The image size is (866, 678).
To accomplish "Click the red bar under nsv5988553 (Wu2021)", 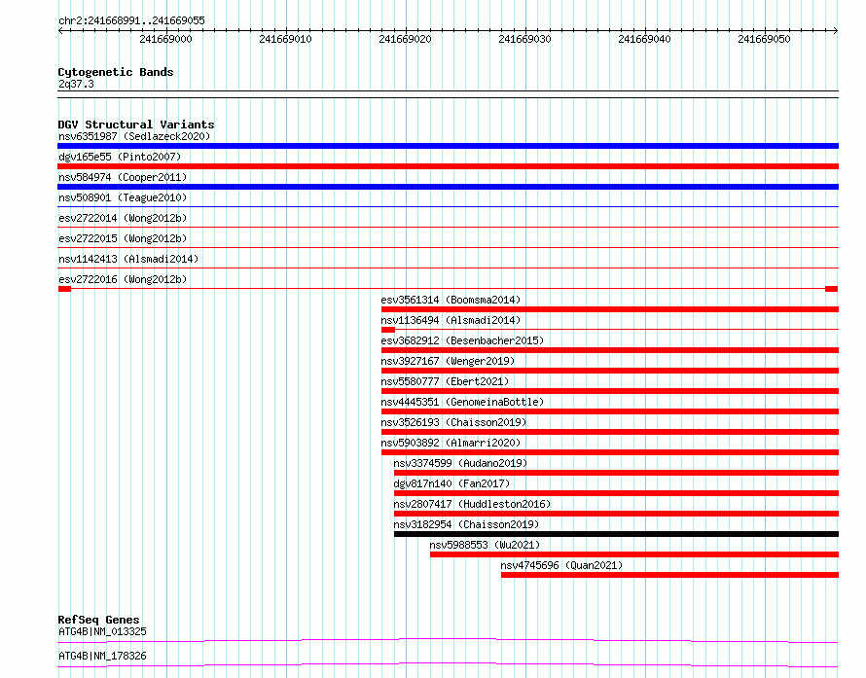I will [x=634, y=554].
